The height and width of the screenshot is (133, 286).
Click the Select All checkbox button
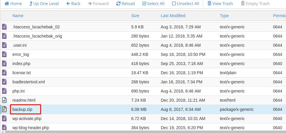[x=153, y=4]
